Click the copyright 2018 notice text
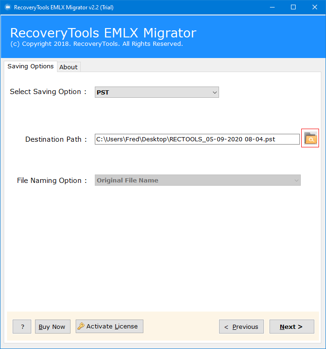 click(x=97, y=44)
